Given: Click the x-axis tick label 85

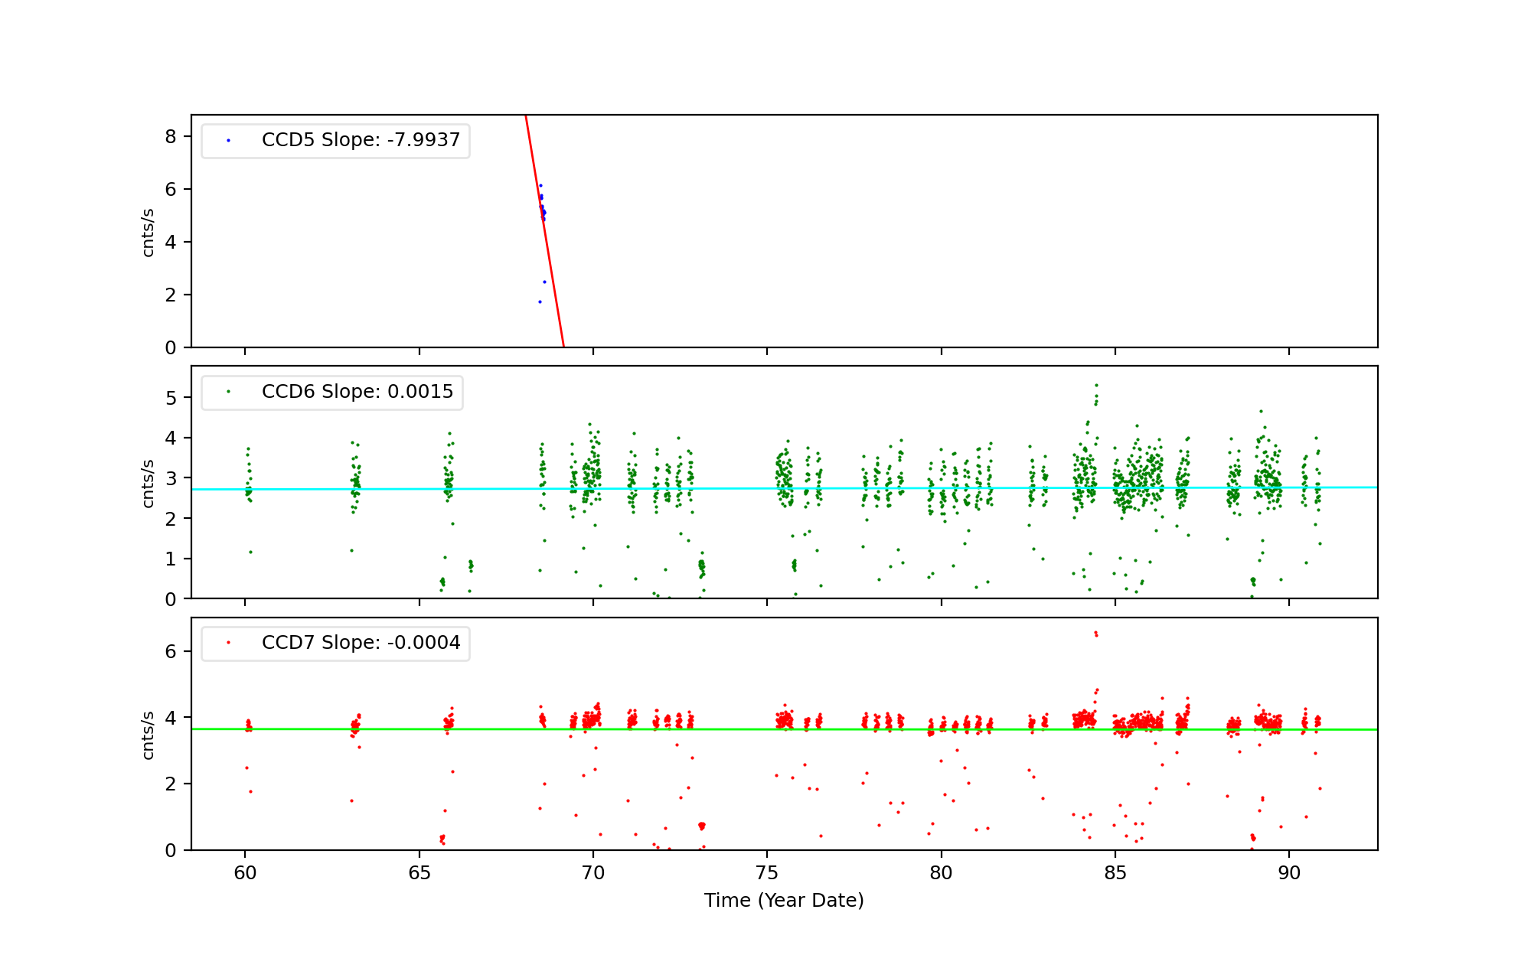Looking at the screenshot, I should click(1115, 873).
